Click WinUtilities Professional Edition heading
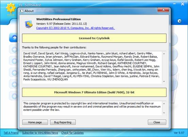Viewport: 188px width, 137px height. click(58, 19)
